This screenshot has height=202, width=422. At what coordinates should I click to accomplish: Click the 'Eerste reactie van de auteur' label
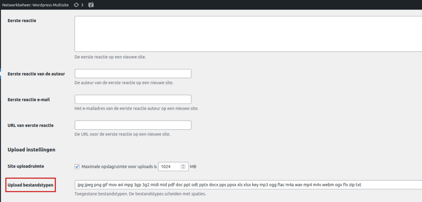tap(36, 73)
